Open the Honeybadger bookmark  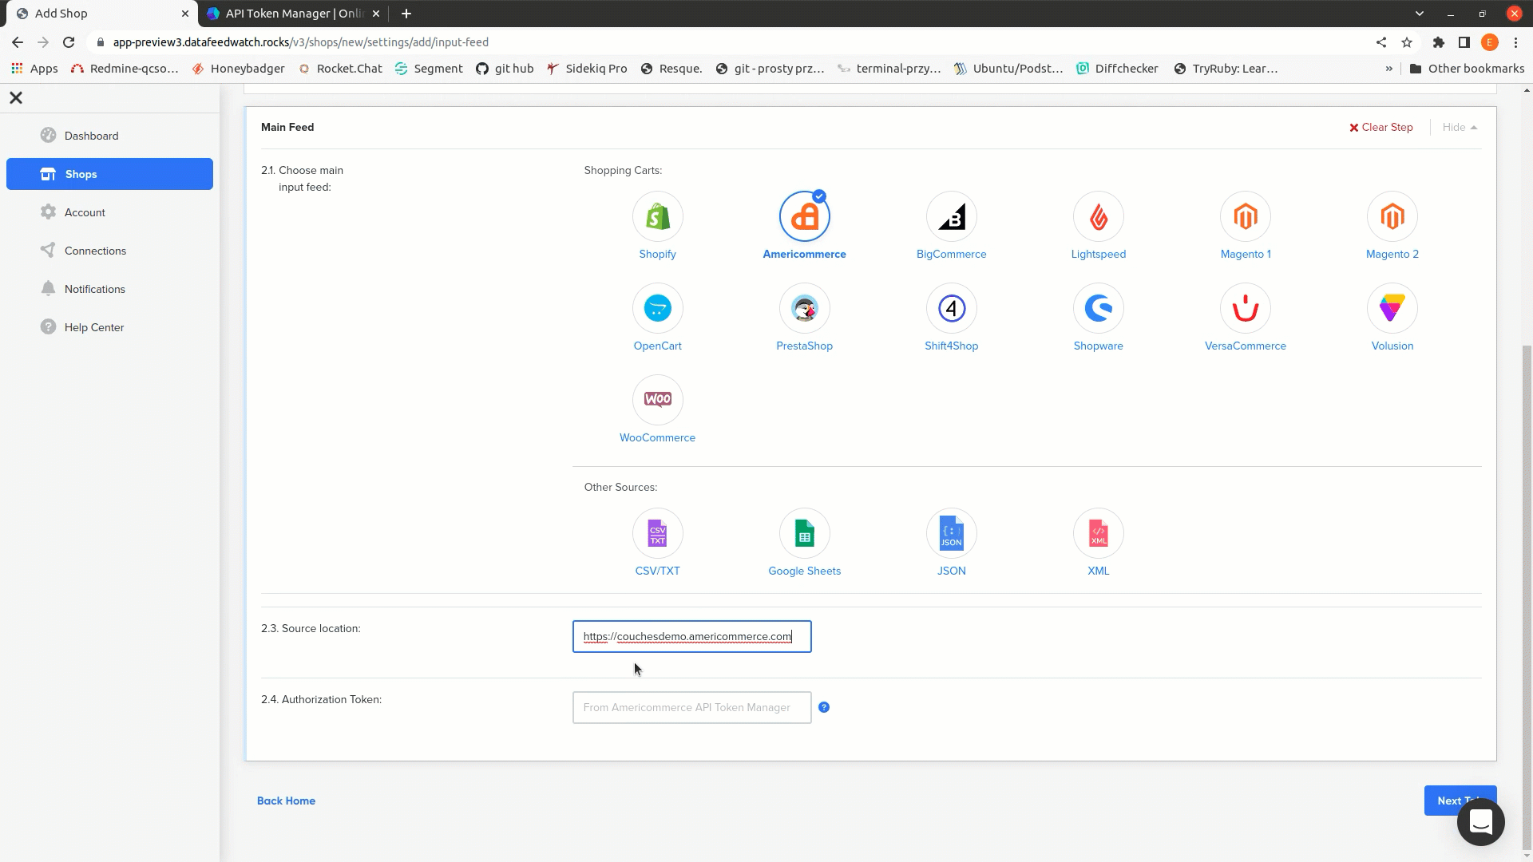(239, 69)
